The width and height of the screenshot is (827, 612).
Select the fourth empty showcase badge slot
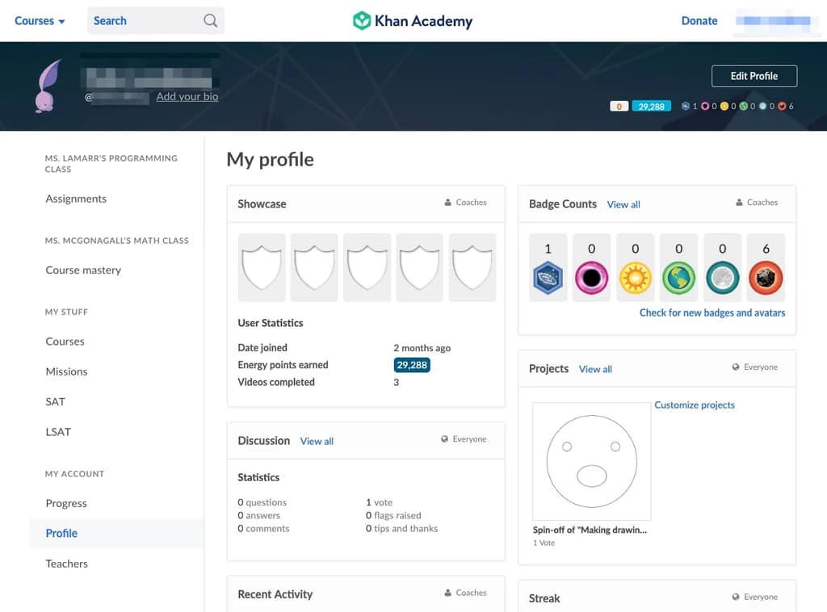point(419,268)
